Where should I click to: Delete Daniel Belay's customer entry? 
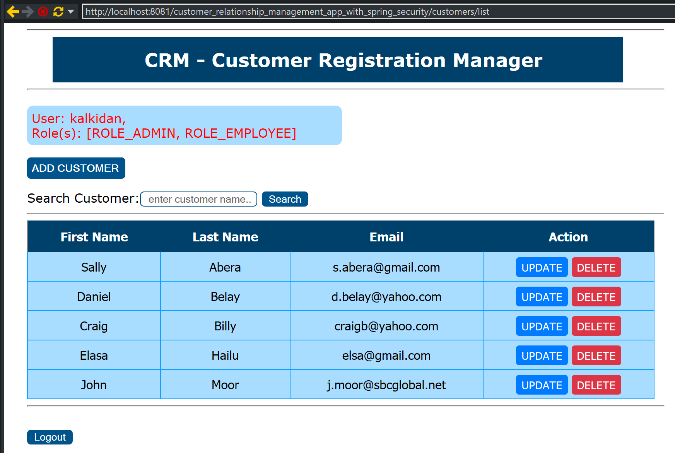coord(596,297)
